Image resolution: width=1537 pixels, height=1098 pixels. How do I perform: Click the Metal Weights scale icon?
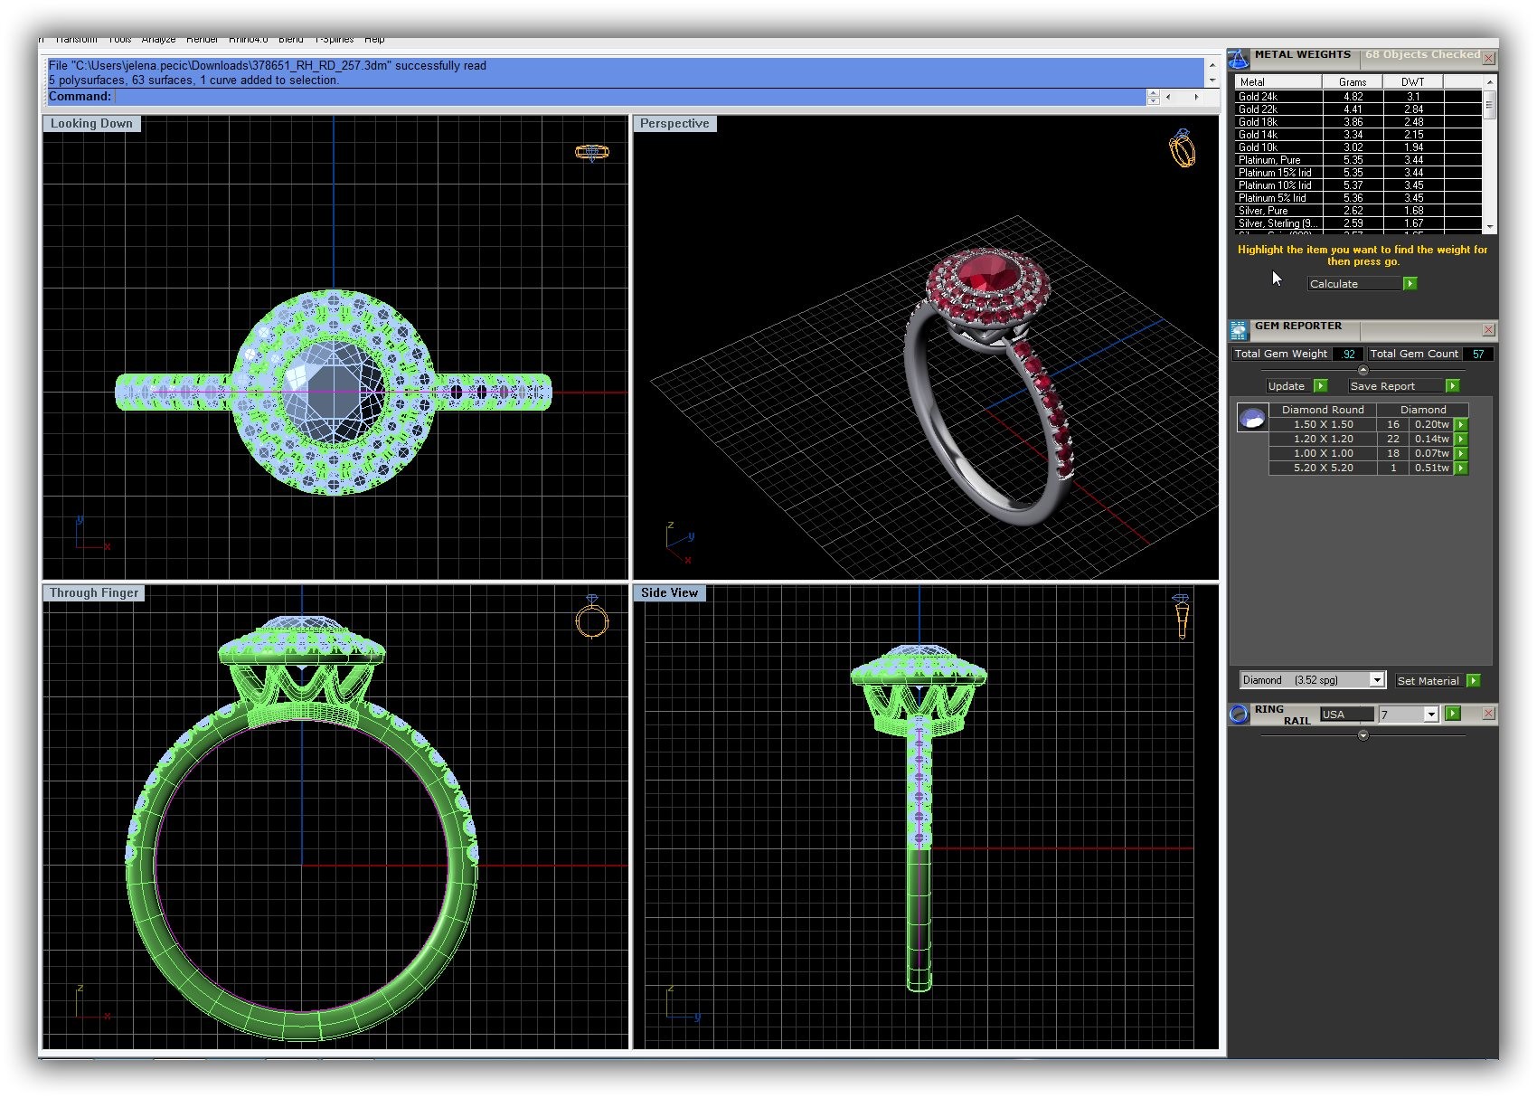click(1239, 59)
